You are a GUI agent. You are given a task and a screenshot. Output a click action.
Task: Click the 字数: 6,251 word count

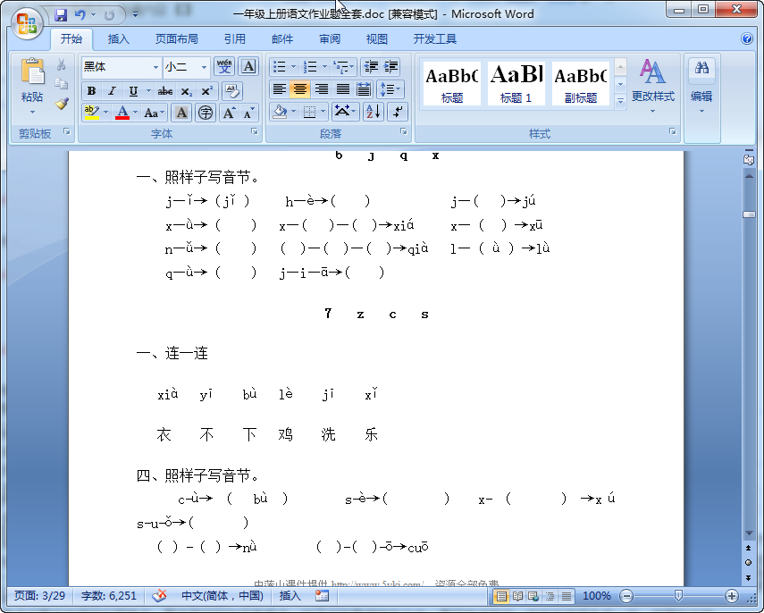click(109, 595)
